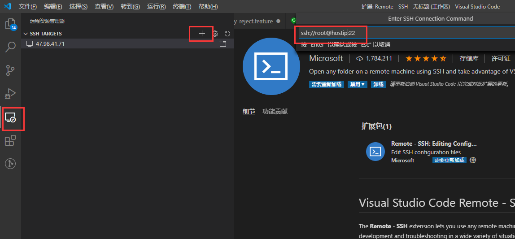This screenshot has height=239, width=515.
Task: Click the Visual Studio Code Remote heading
Action: point(437,203)
